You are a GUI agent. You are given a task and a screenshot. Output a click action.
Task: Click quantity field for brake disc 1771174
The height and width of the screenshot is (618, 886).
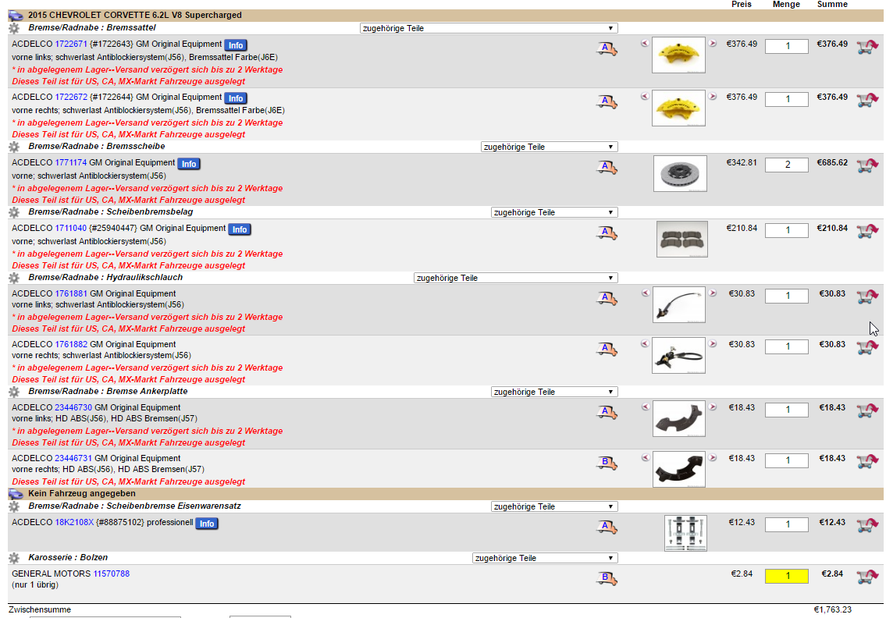[786, 165]
